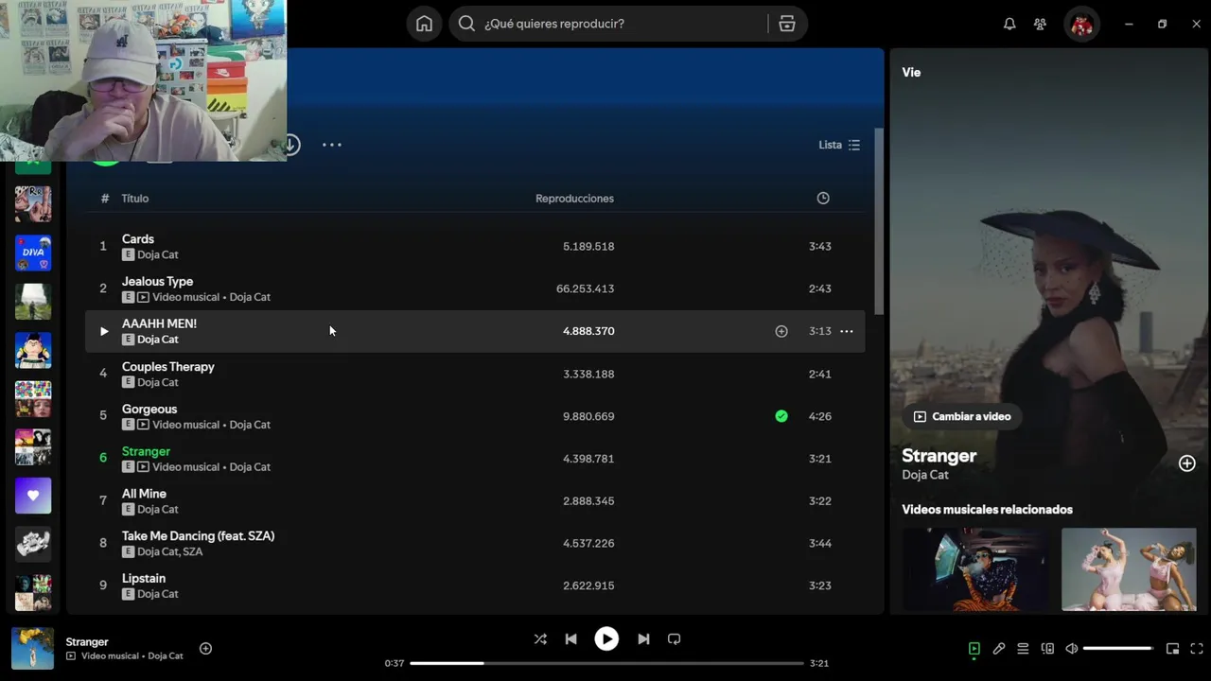Toggle shuffle playback

540,639
